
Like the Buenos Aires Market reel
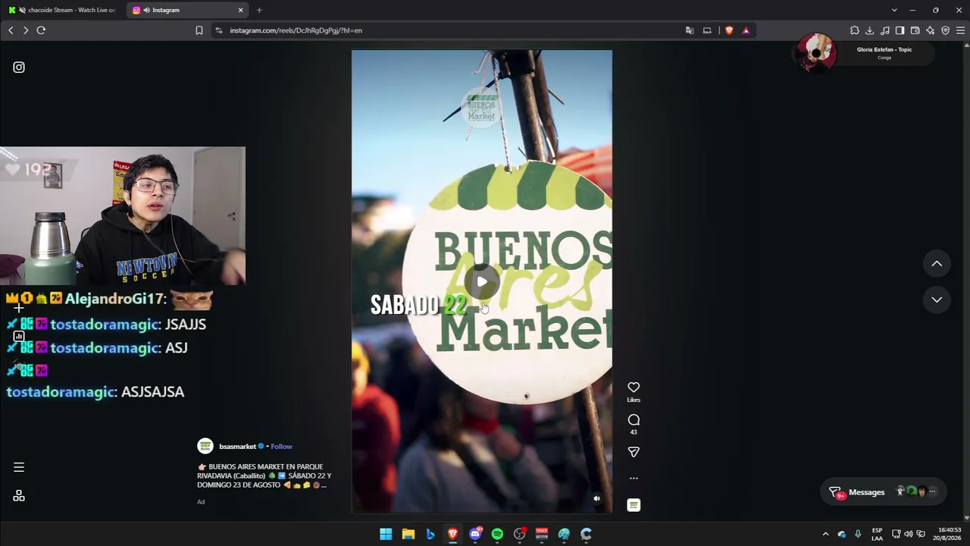click(634, 388)
